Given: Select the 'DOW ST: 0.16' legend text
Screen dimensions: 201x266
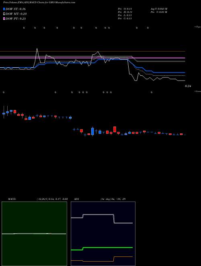Looking at the screenshot, I should click(x=16, y=9).
